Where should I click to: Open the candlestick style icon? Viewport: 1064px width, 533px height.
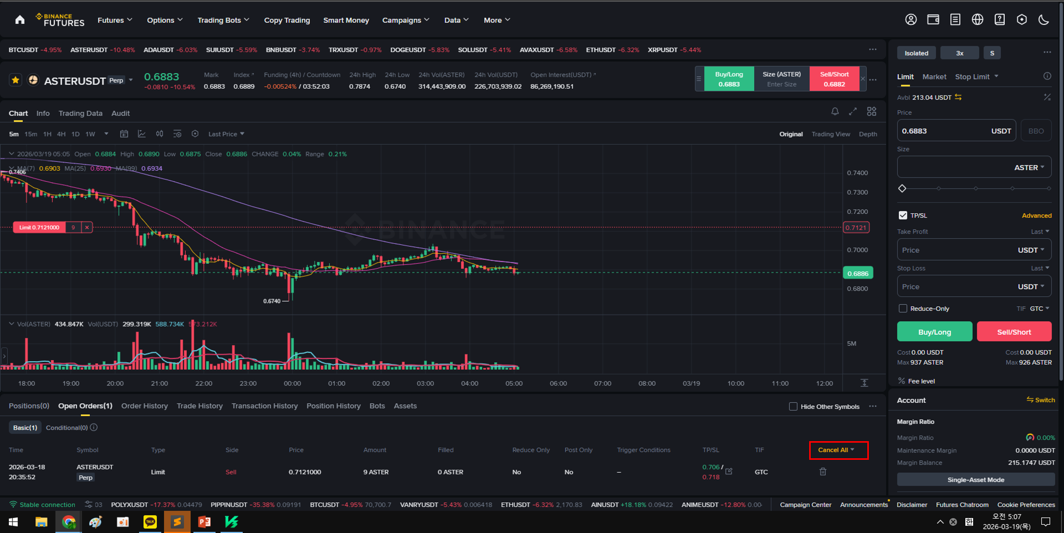(x=159, y=134)
